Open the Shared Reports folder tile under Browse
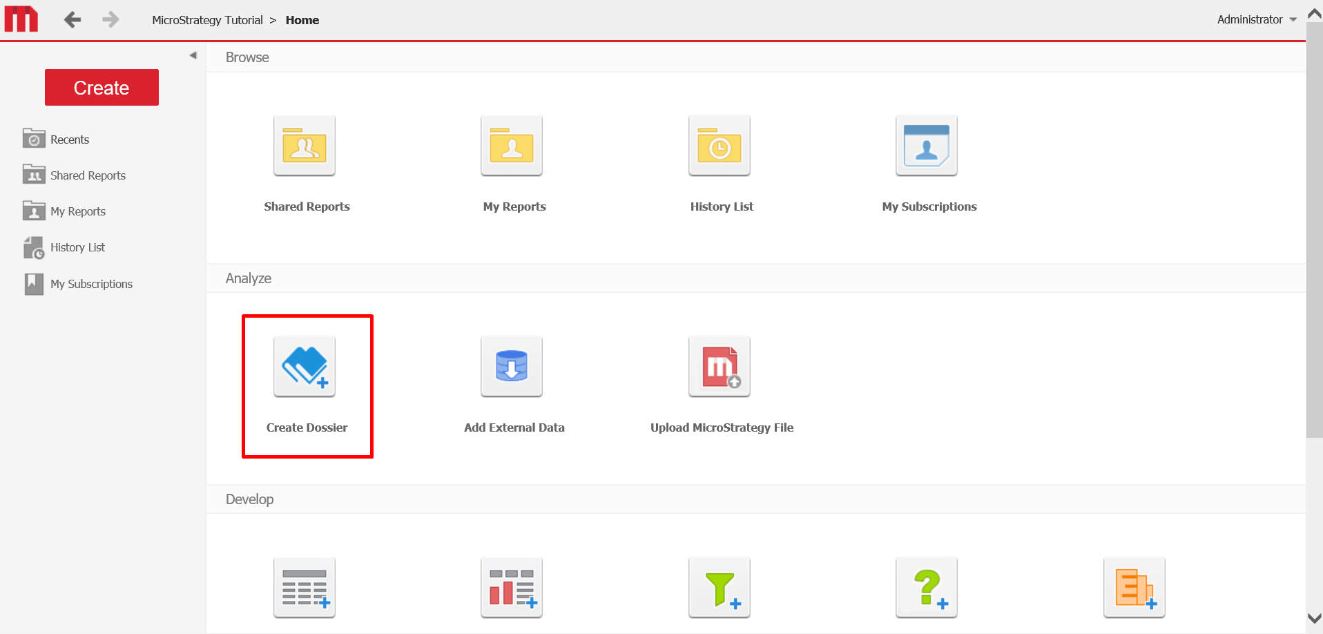Image resolution: width=1323 pixels, height=634 pixels. click(x=305, y=146)
